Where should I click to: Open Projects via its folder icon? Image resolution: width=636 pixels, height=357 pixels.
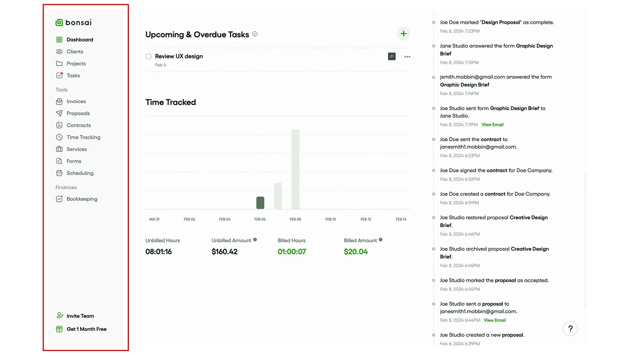click(x=59, y=63)
